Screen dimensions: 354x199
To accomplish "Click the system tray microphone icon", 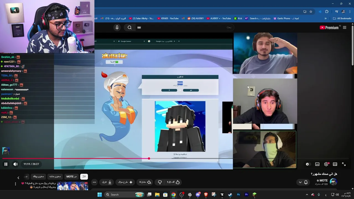I will (319, 195).
